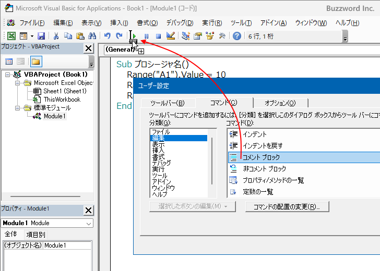Click the Undo arrow icon
Screen dimensions: 380x271
pos(107,36)
